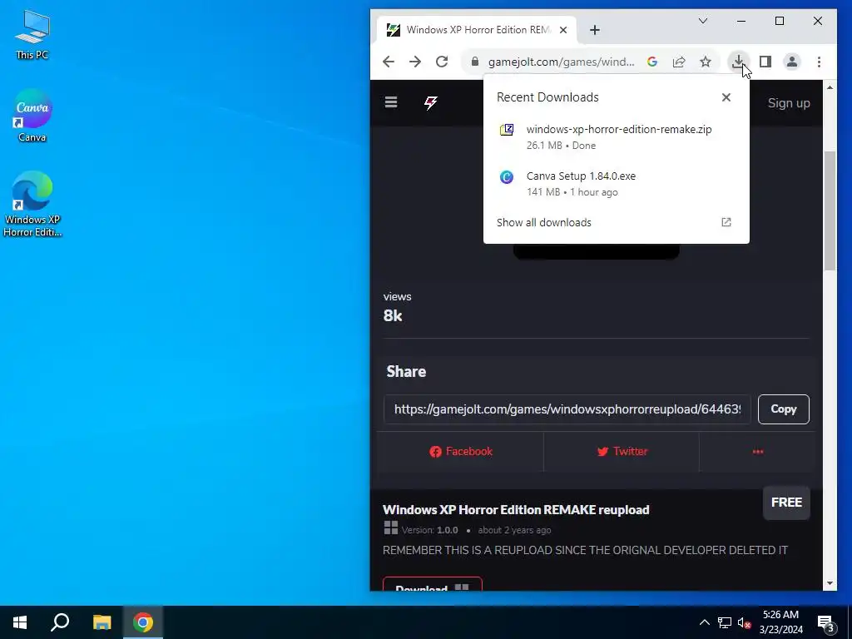Click Sign up on Game Jolt
Viewport: 852px width, 639px height.
point(789,102)
